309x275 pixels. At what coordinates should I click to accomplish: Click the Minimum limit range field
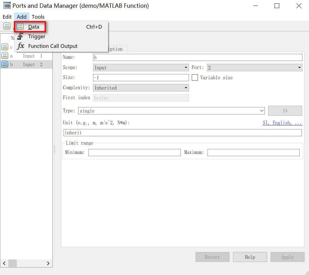(x=135, y=152)
